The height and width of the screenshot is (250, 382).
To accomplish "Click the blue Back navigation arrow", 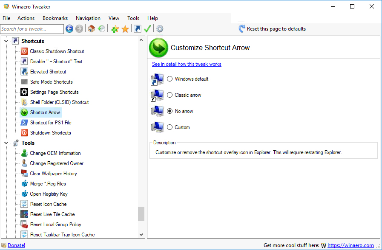I will [69, 29].
